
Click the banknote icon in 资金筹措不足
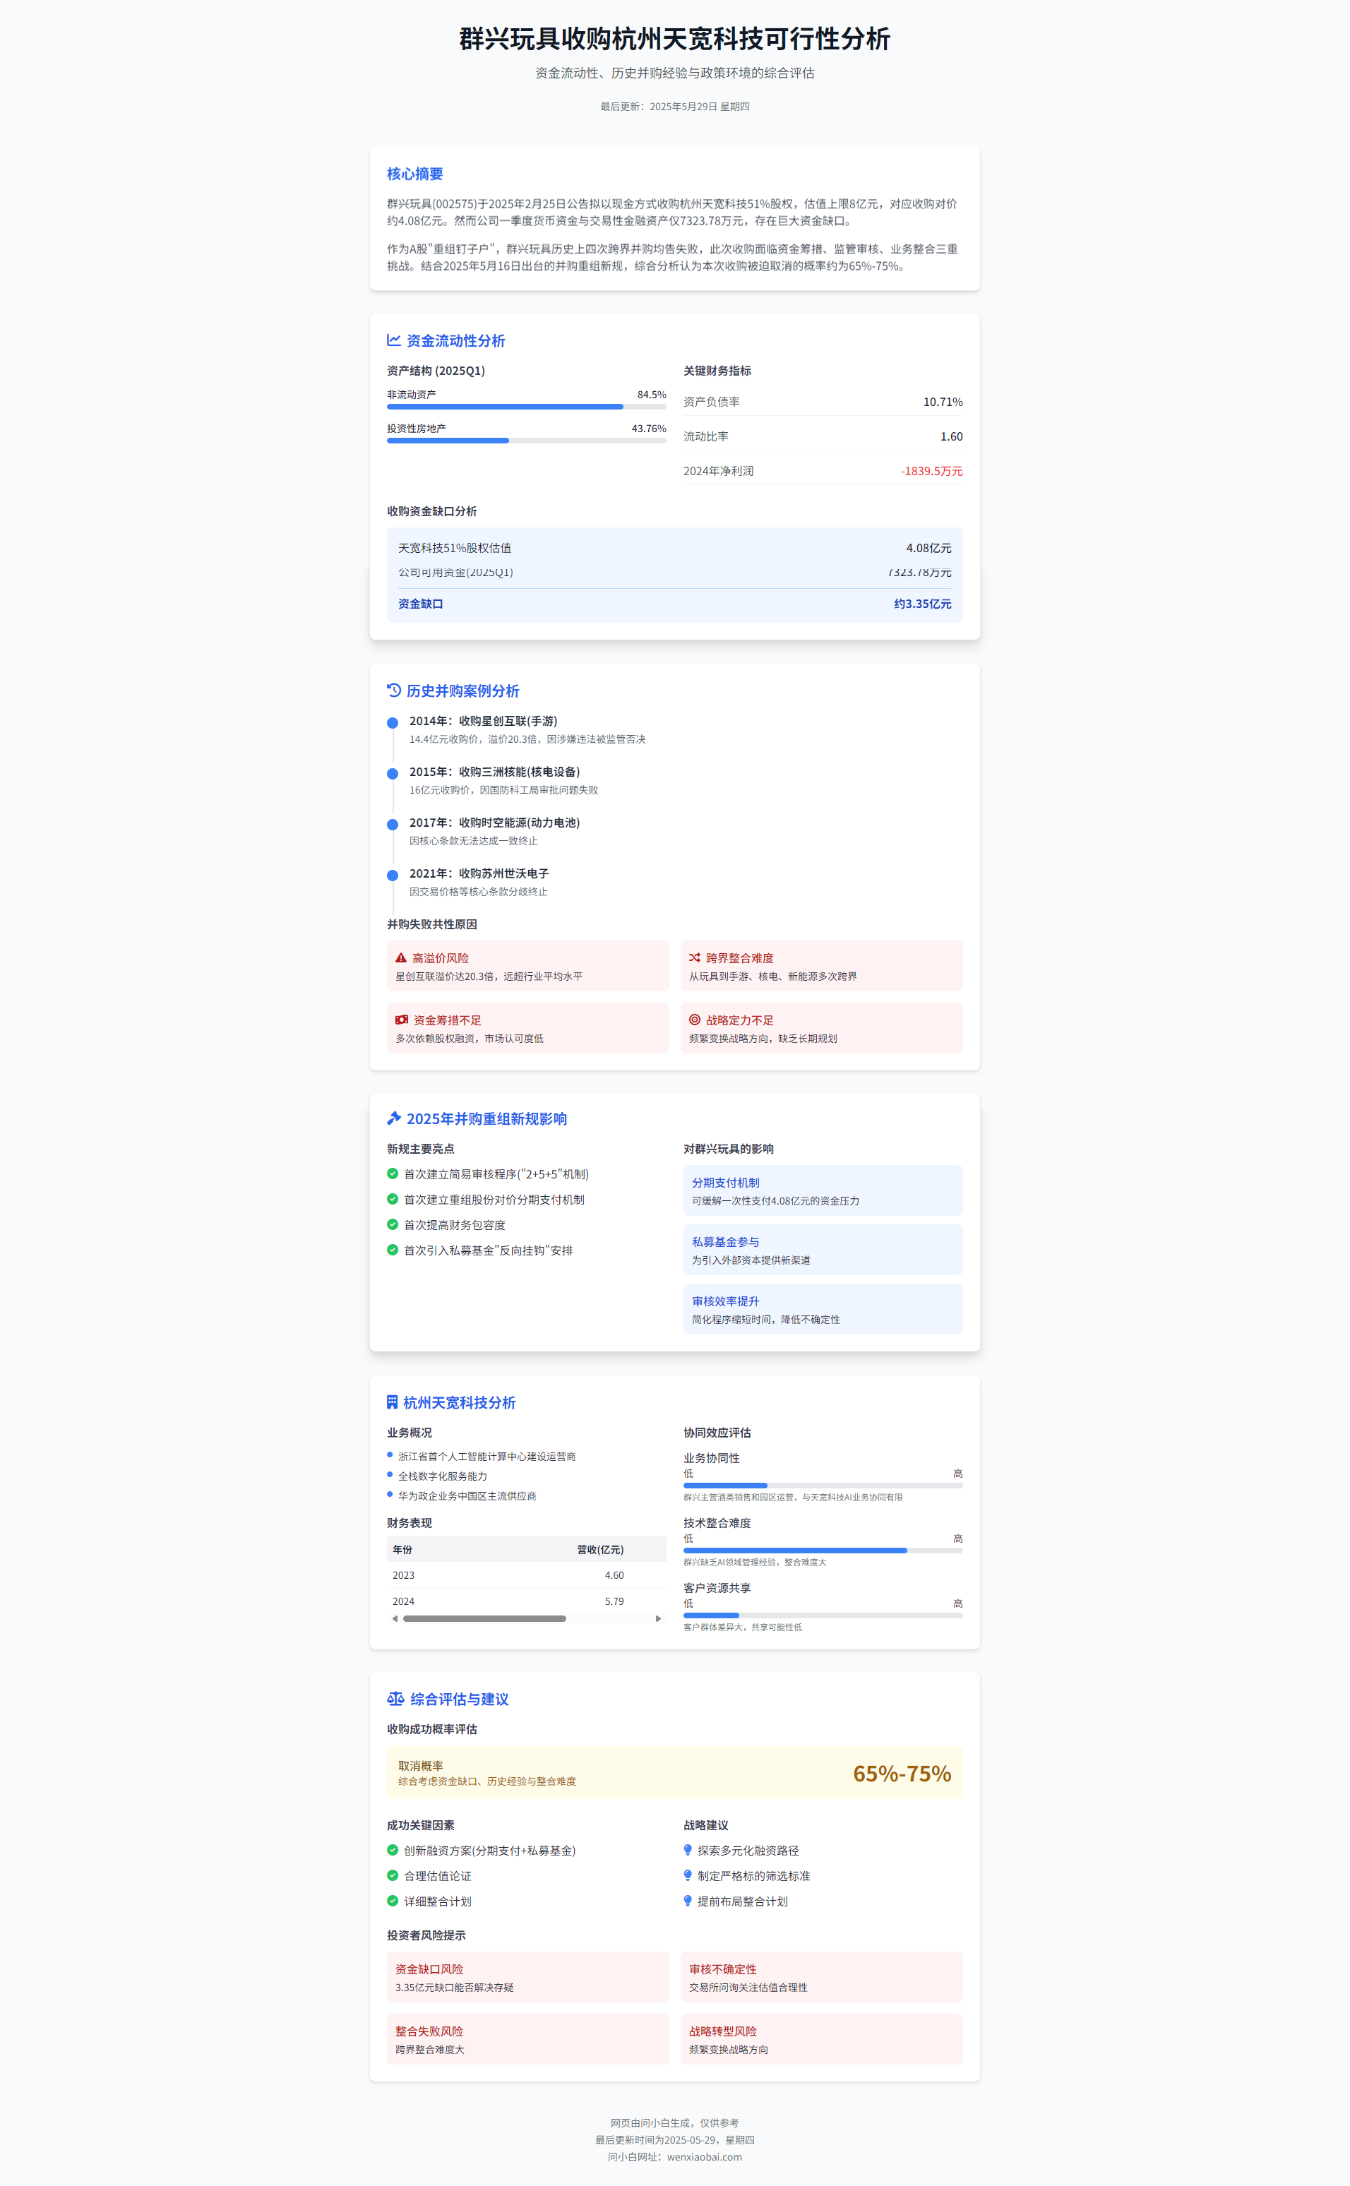click(x=402, y=1020)
